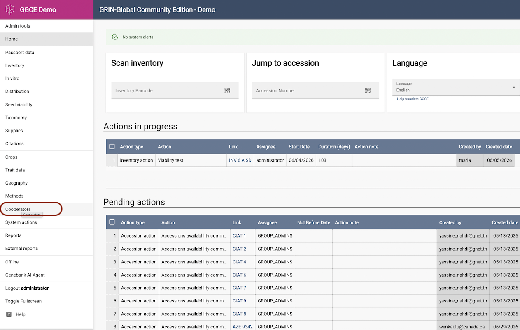Click Help translate GGCE! link
The height and width of the screenshot is (330, 520).
413,99
